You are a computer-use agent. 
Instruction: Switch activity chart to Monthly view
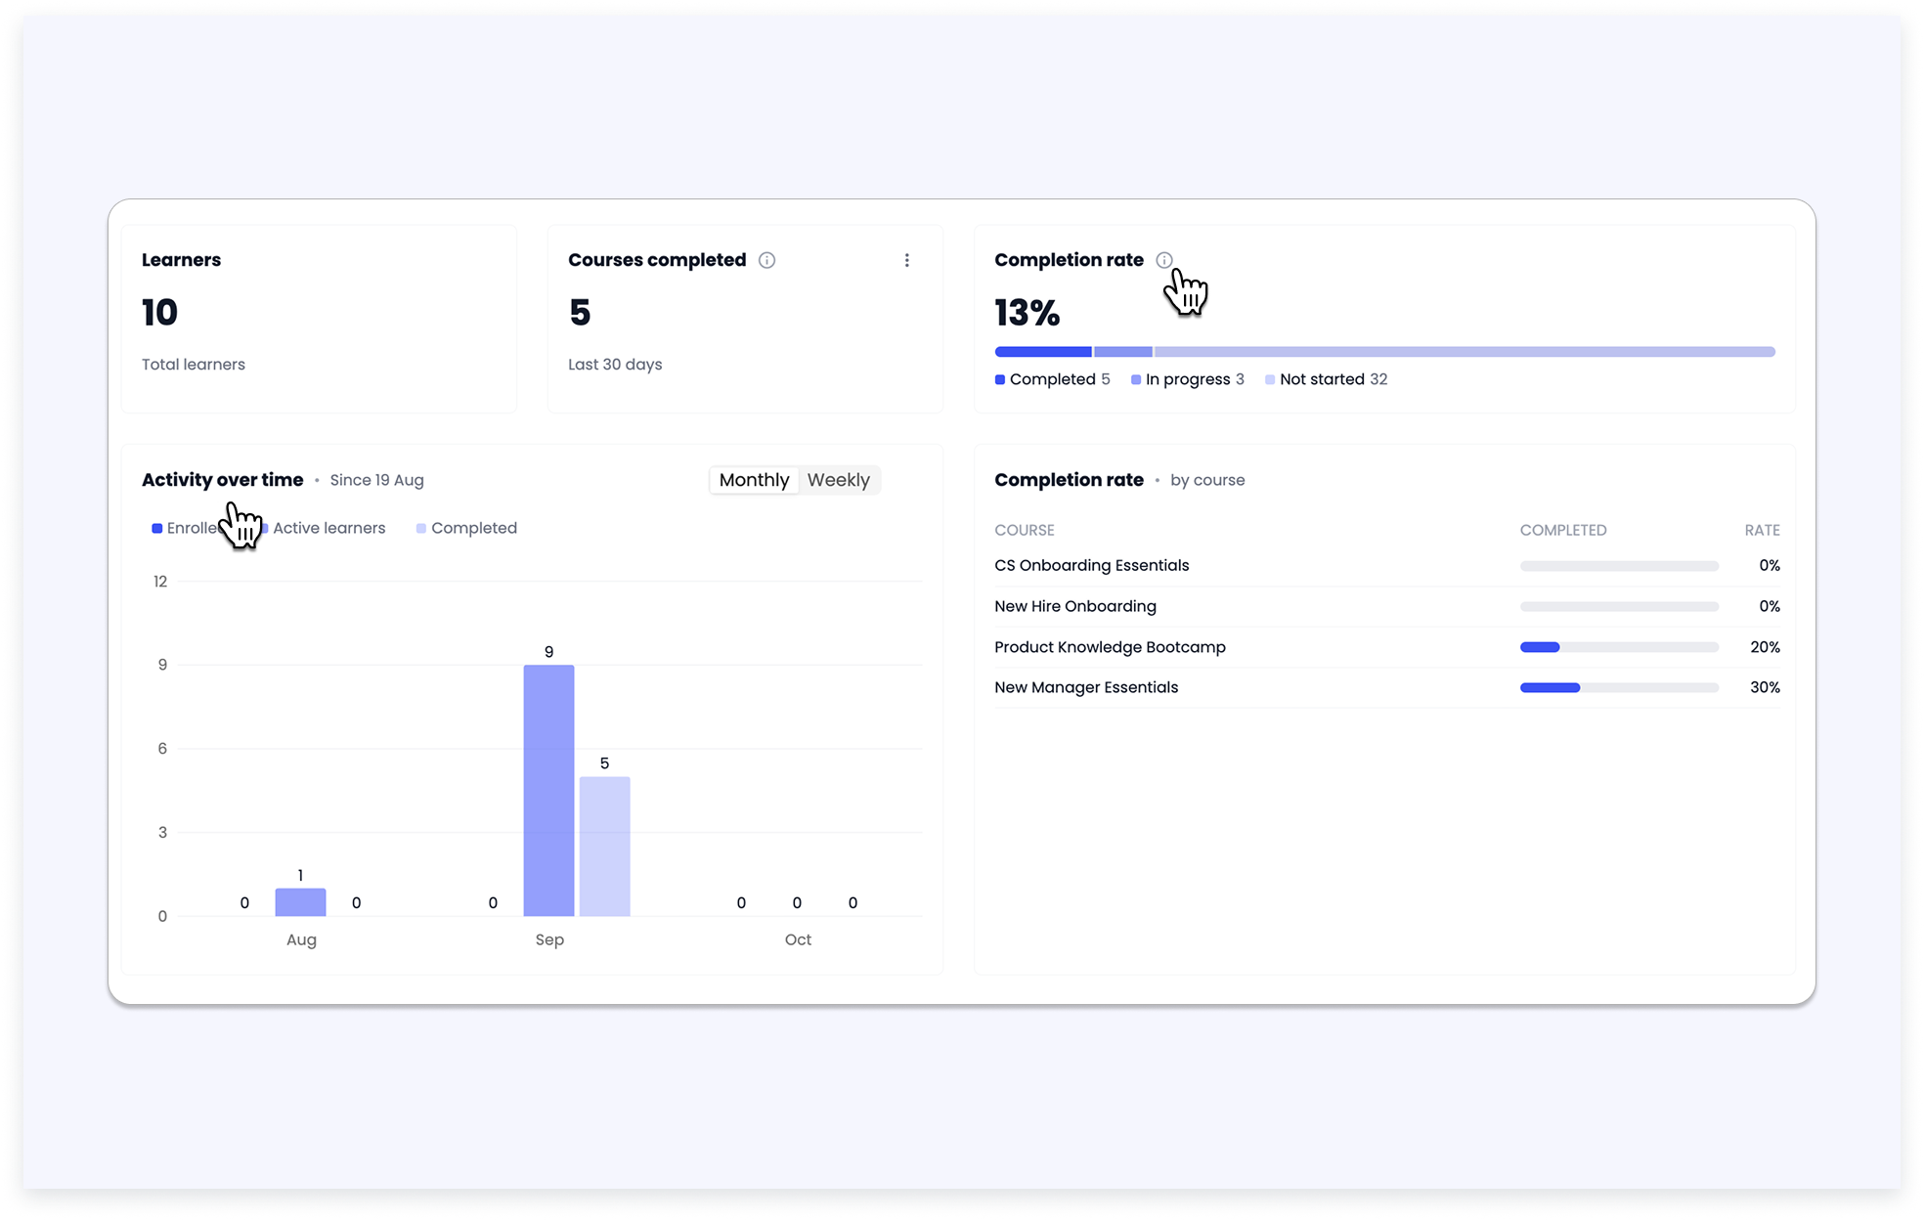pyautogui.click(x=754, y=480)
